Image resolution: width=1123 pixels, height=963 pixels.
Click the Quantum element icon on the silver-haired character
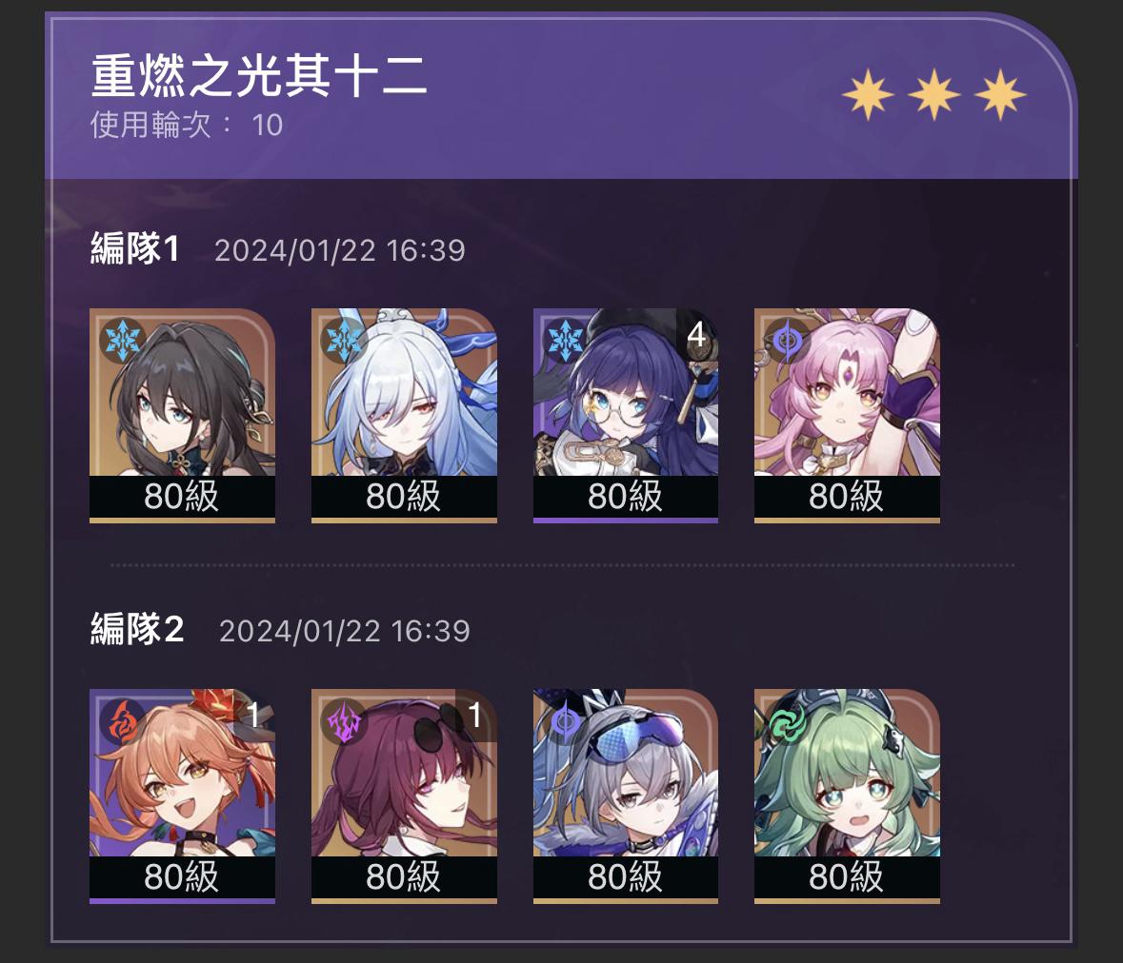(x=566, y=721)
